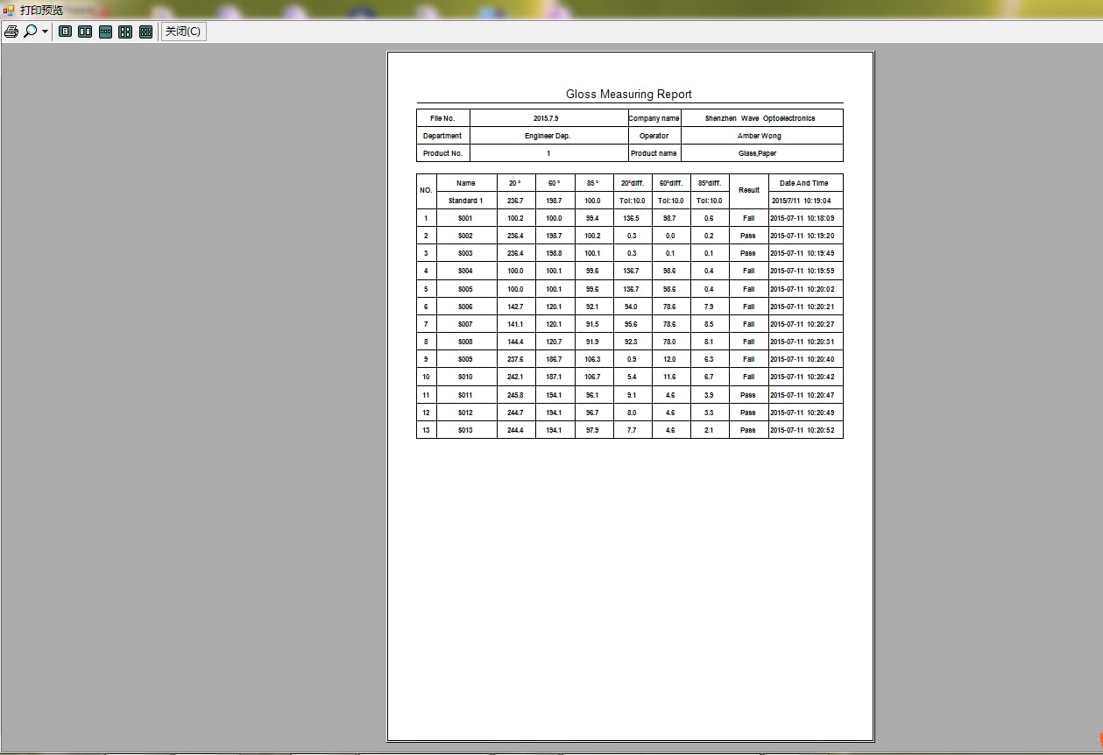1103x755 pixels.
Task: Switch to one-page preview layout
Action: click(65, 32)
